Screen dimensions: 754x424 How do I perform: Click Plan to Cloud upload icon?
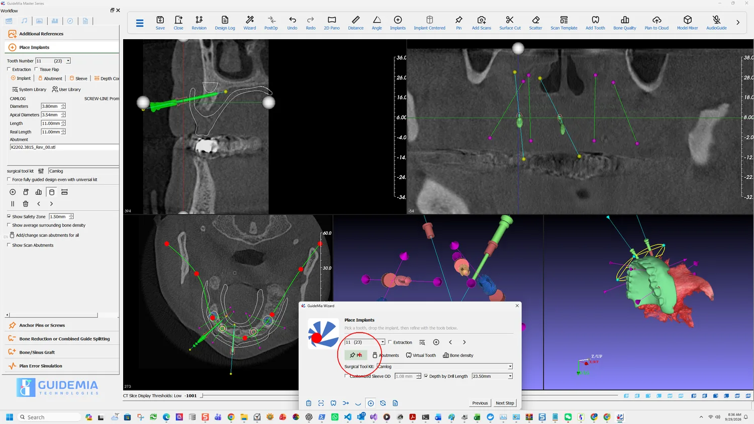(657, 23)
